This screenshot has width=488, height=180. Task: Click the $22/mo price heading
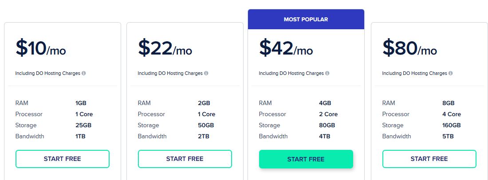point(165,48)
